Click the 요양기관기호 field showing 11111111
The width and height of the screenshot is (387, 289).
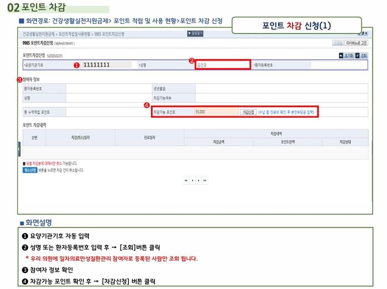[107, 65]
